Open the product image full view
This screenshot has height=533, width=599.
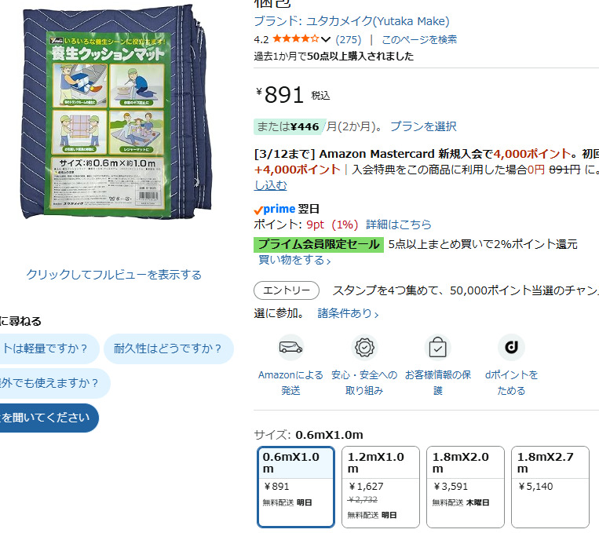[x=114, y=275]
